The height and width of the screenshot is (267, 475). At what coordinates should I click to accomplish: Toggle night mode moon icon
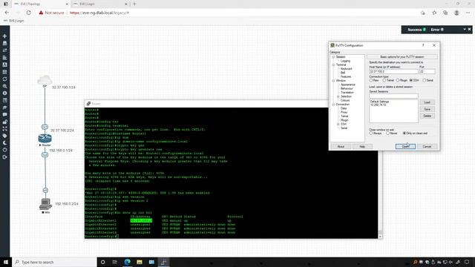pos(4,143)
